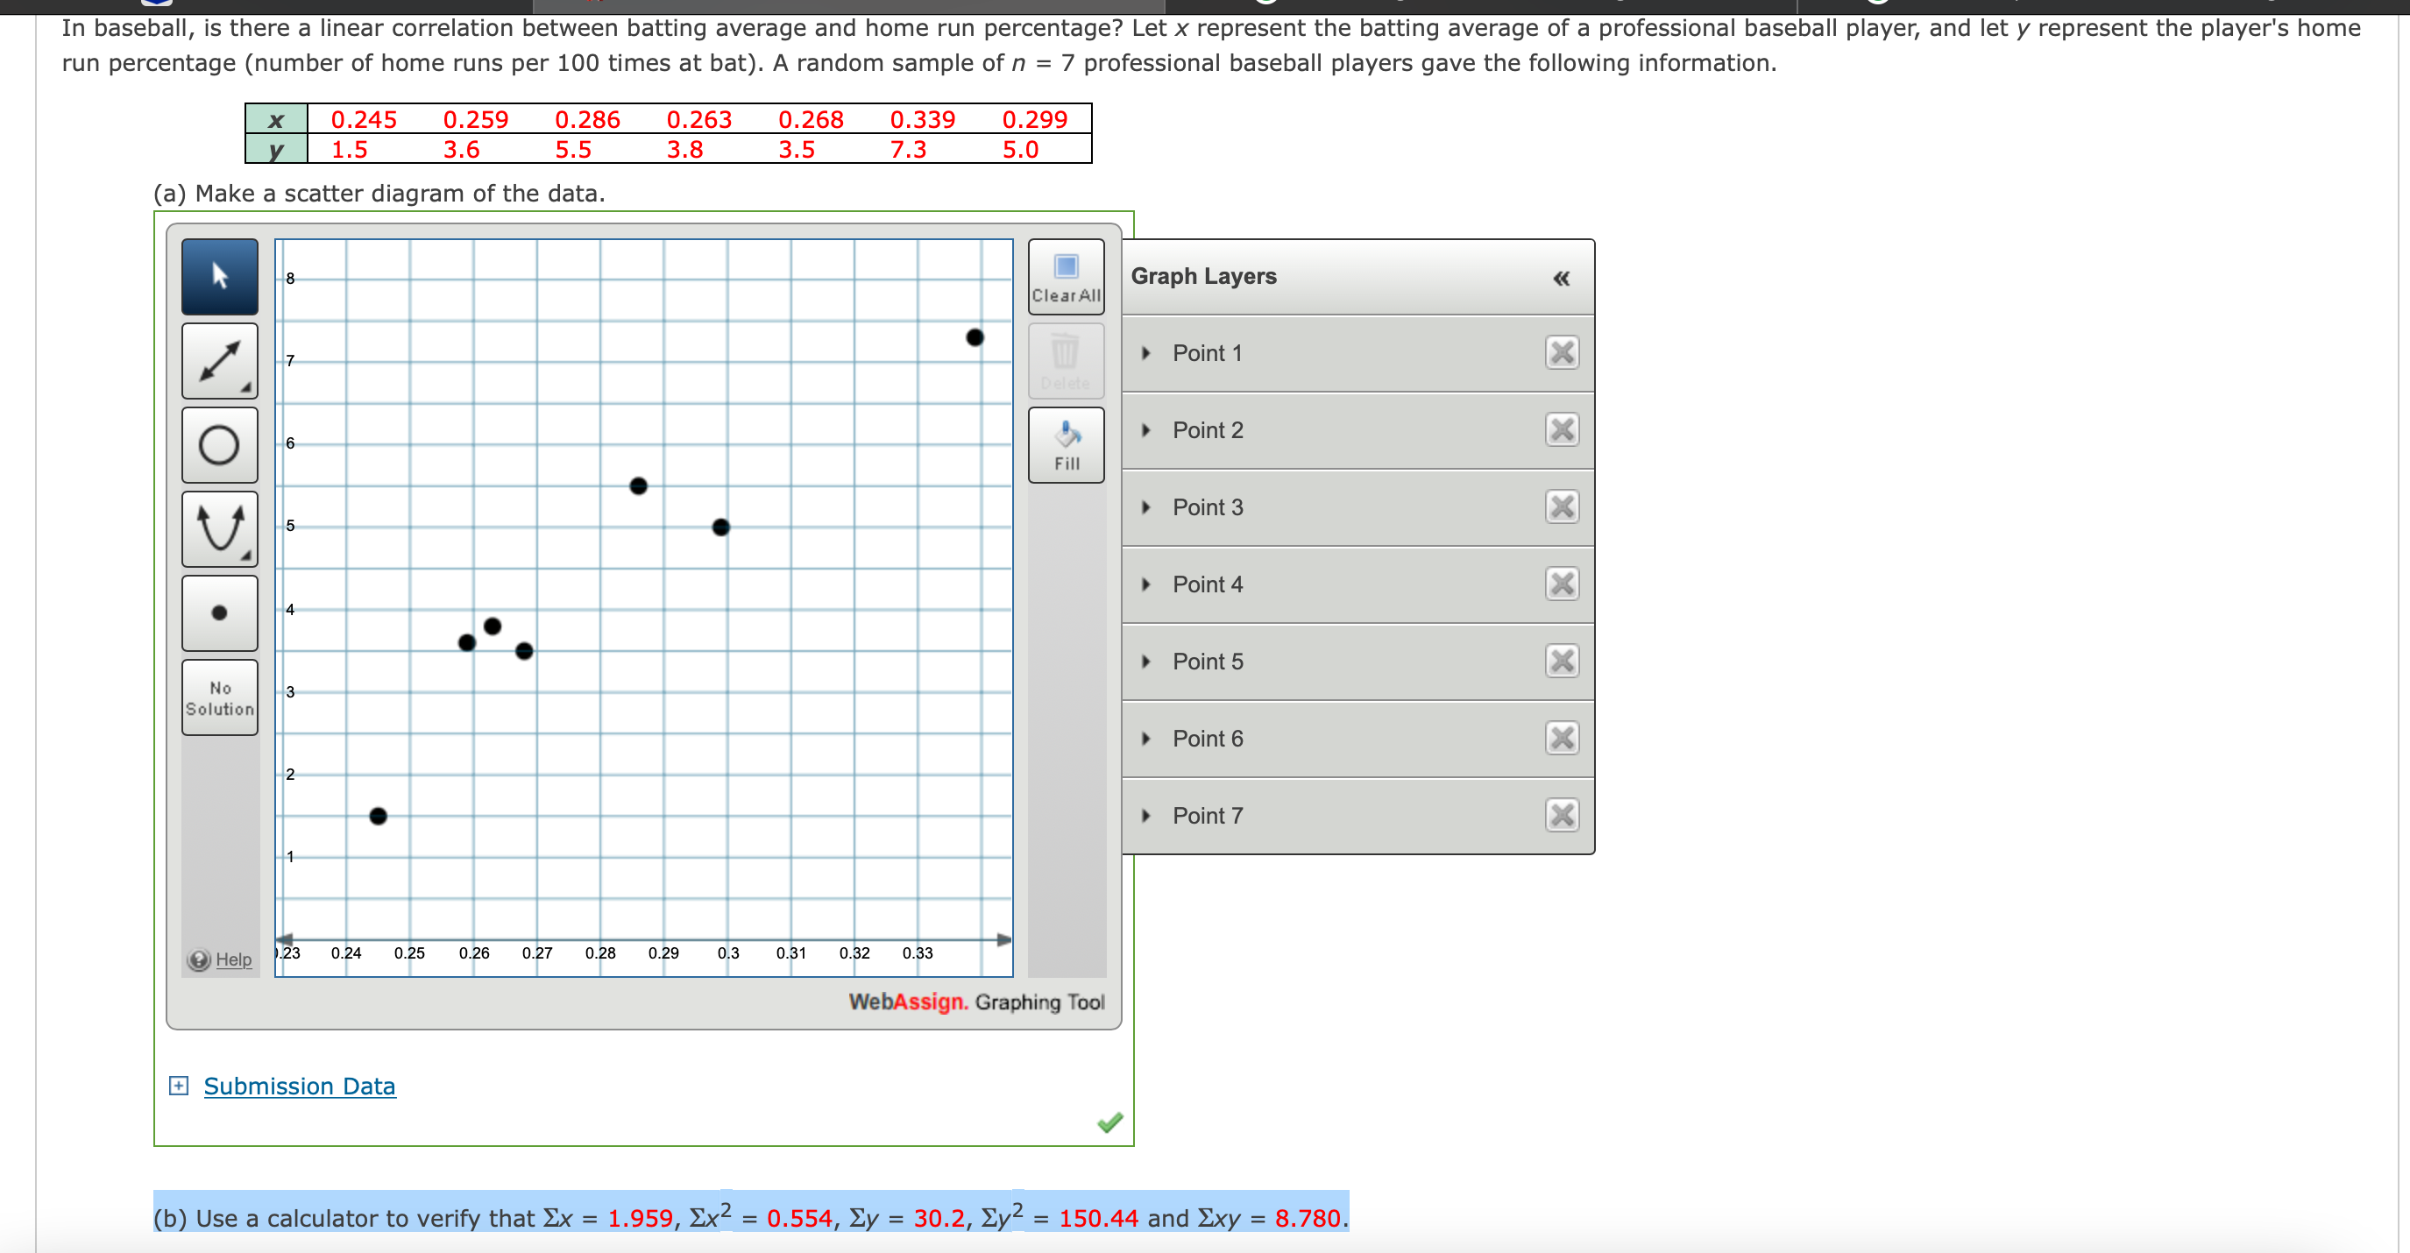The height and width of the screenshot is (1253, 2410).
Task: Click the Σy² value 150.44
Action: [x=1098, y=1219]
